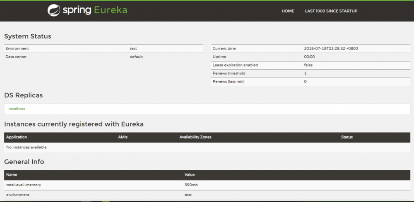
Task: Click the 390mb memory value
Action: (191, 185)
